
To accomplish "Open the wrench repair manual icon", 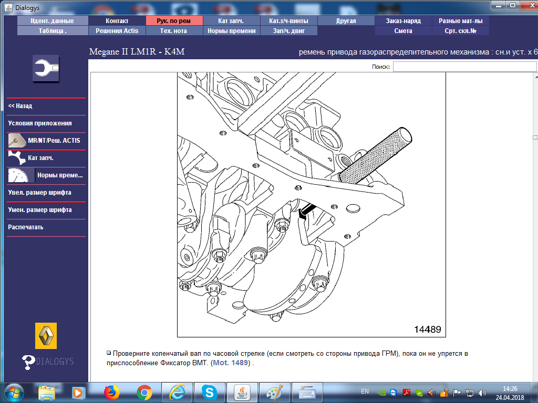I will coord(46,69).
